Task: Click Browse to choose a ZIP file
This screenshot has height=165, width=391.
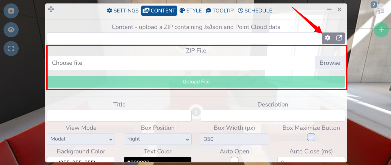Action: click(330, 63)
